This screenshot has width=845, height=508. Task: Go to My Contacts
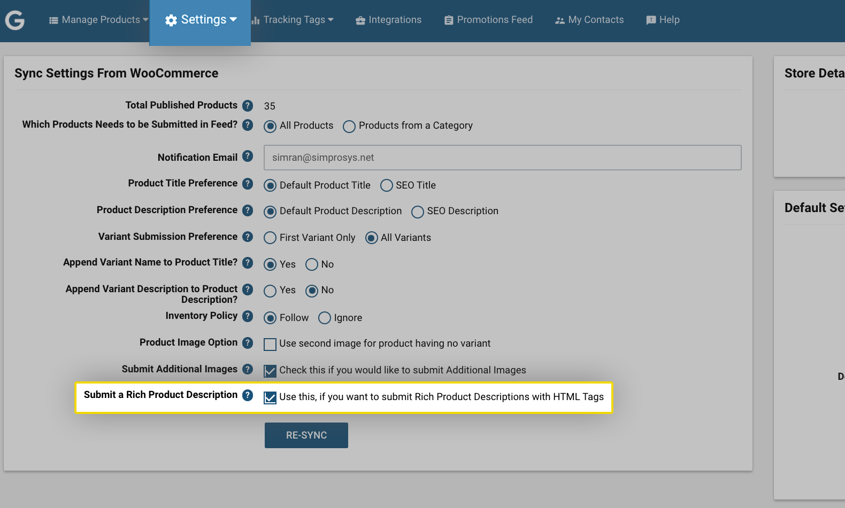(590, 20)
